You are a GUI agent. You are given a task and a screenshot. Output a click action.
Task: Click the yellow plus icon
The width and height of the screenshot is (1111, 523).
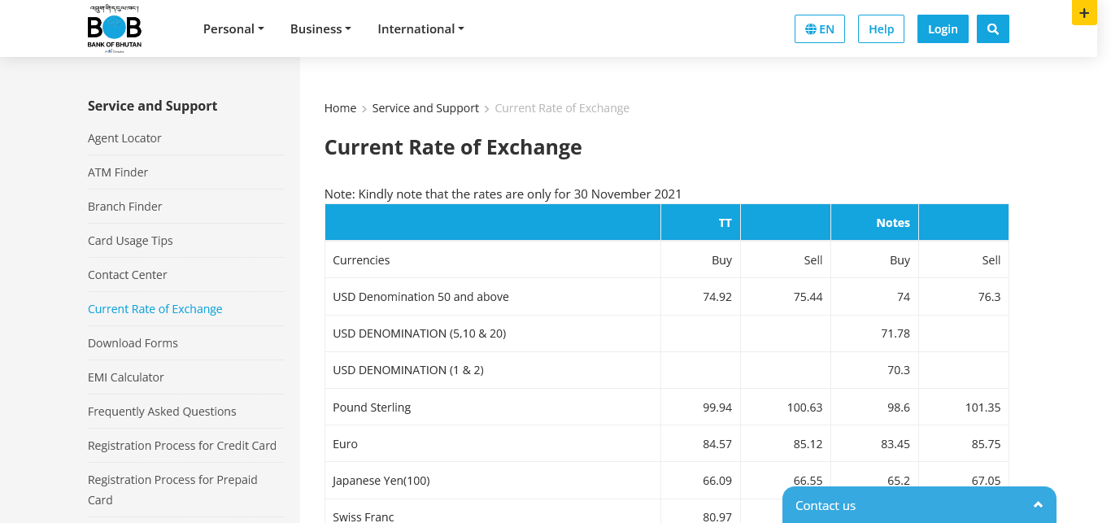1084,13
